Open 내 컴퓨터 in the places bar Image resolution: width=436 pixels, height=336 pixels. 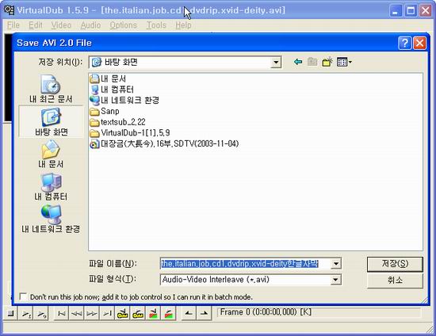pyautogui.click(x=51, y=187)
